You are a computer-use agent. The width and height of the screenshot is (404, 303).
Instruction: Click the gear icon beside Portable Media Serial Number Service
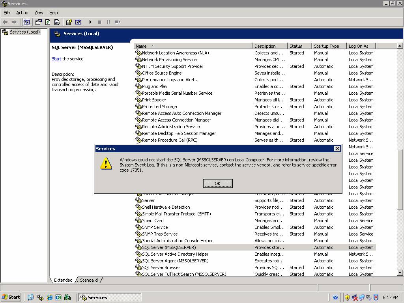pos(138,93)
